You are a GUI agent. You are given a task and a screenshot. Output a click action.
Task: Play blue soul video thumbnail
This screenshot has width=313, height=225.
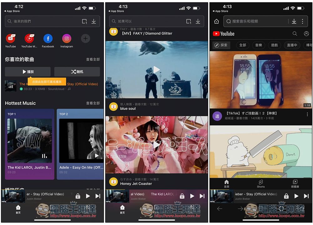[157, 70]
